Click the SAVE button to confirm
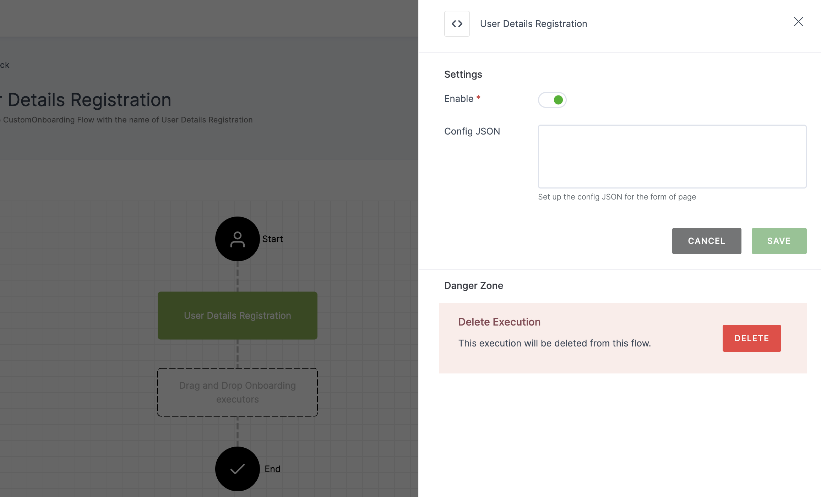 tap(779, 241)
